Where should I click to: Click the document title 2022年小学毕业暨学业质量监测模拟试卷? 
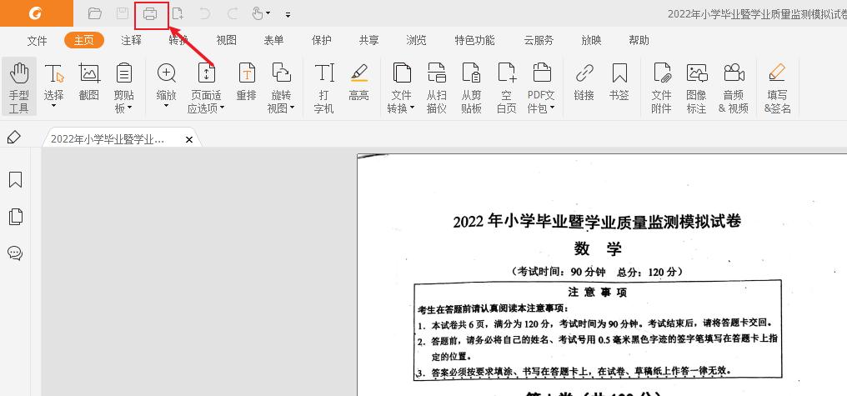pyautogui.click(x=598, y=221)
